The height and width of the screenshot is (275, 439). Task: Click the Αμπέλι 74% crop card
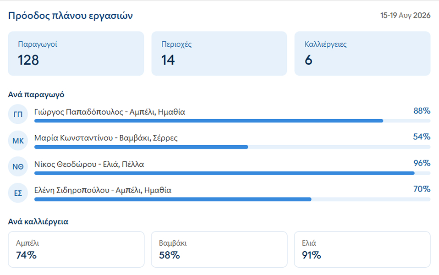coord(76,249)
